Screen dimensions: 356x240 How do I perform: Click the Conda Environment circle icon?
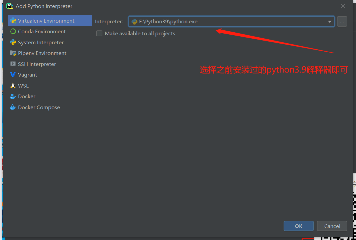[x=13, y=32]
